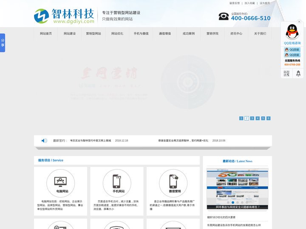Click the 微信营销 WeChat phone icon
Screen dimensions: 306x229
click(173, 181)
